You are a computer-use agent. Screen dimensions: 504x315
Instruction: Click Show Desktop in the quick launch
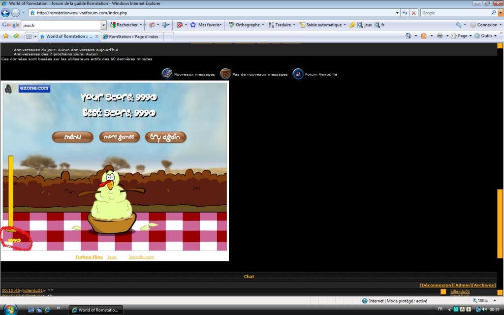31,310
